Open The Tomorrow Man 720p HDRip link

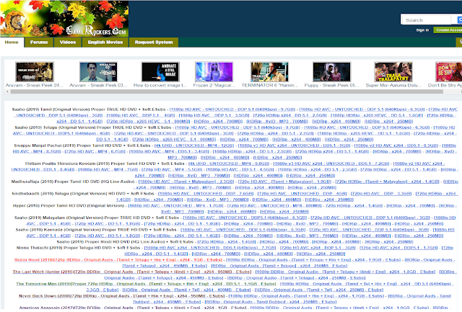tap(146, 284)
